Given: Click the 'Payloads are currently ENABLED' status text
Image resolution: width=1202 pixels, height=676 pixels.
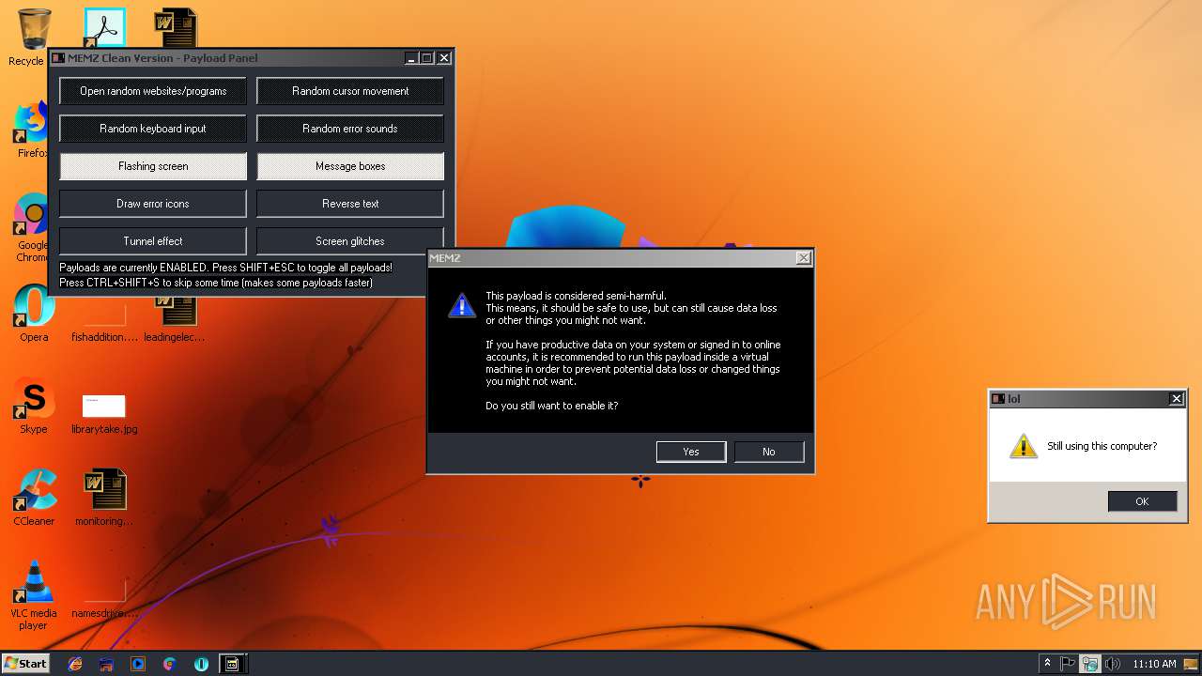Looking at the screenshot, I should click(x=225, y=268).
